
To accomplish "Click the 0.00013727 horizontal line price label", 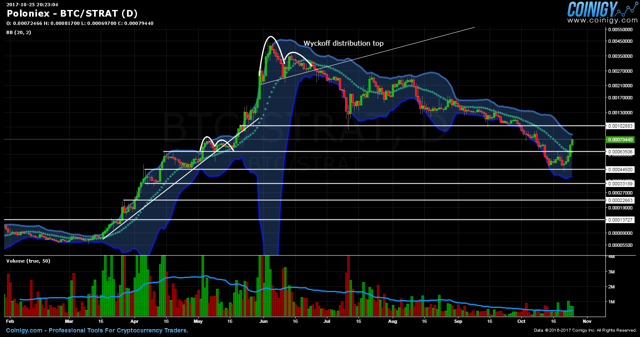I will [x=620, y=219].
